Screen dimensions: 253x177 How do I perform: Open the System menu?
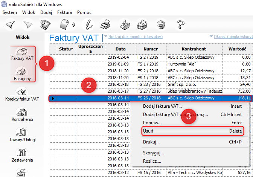[10, 12]
